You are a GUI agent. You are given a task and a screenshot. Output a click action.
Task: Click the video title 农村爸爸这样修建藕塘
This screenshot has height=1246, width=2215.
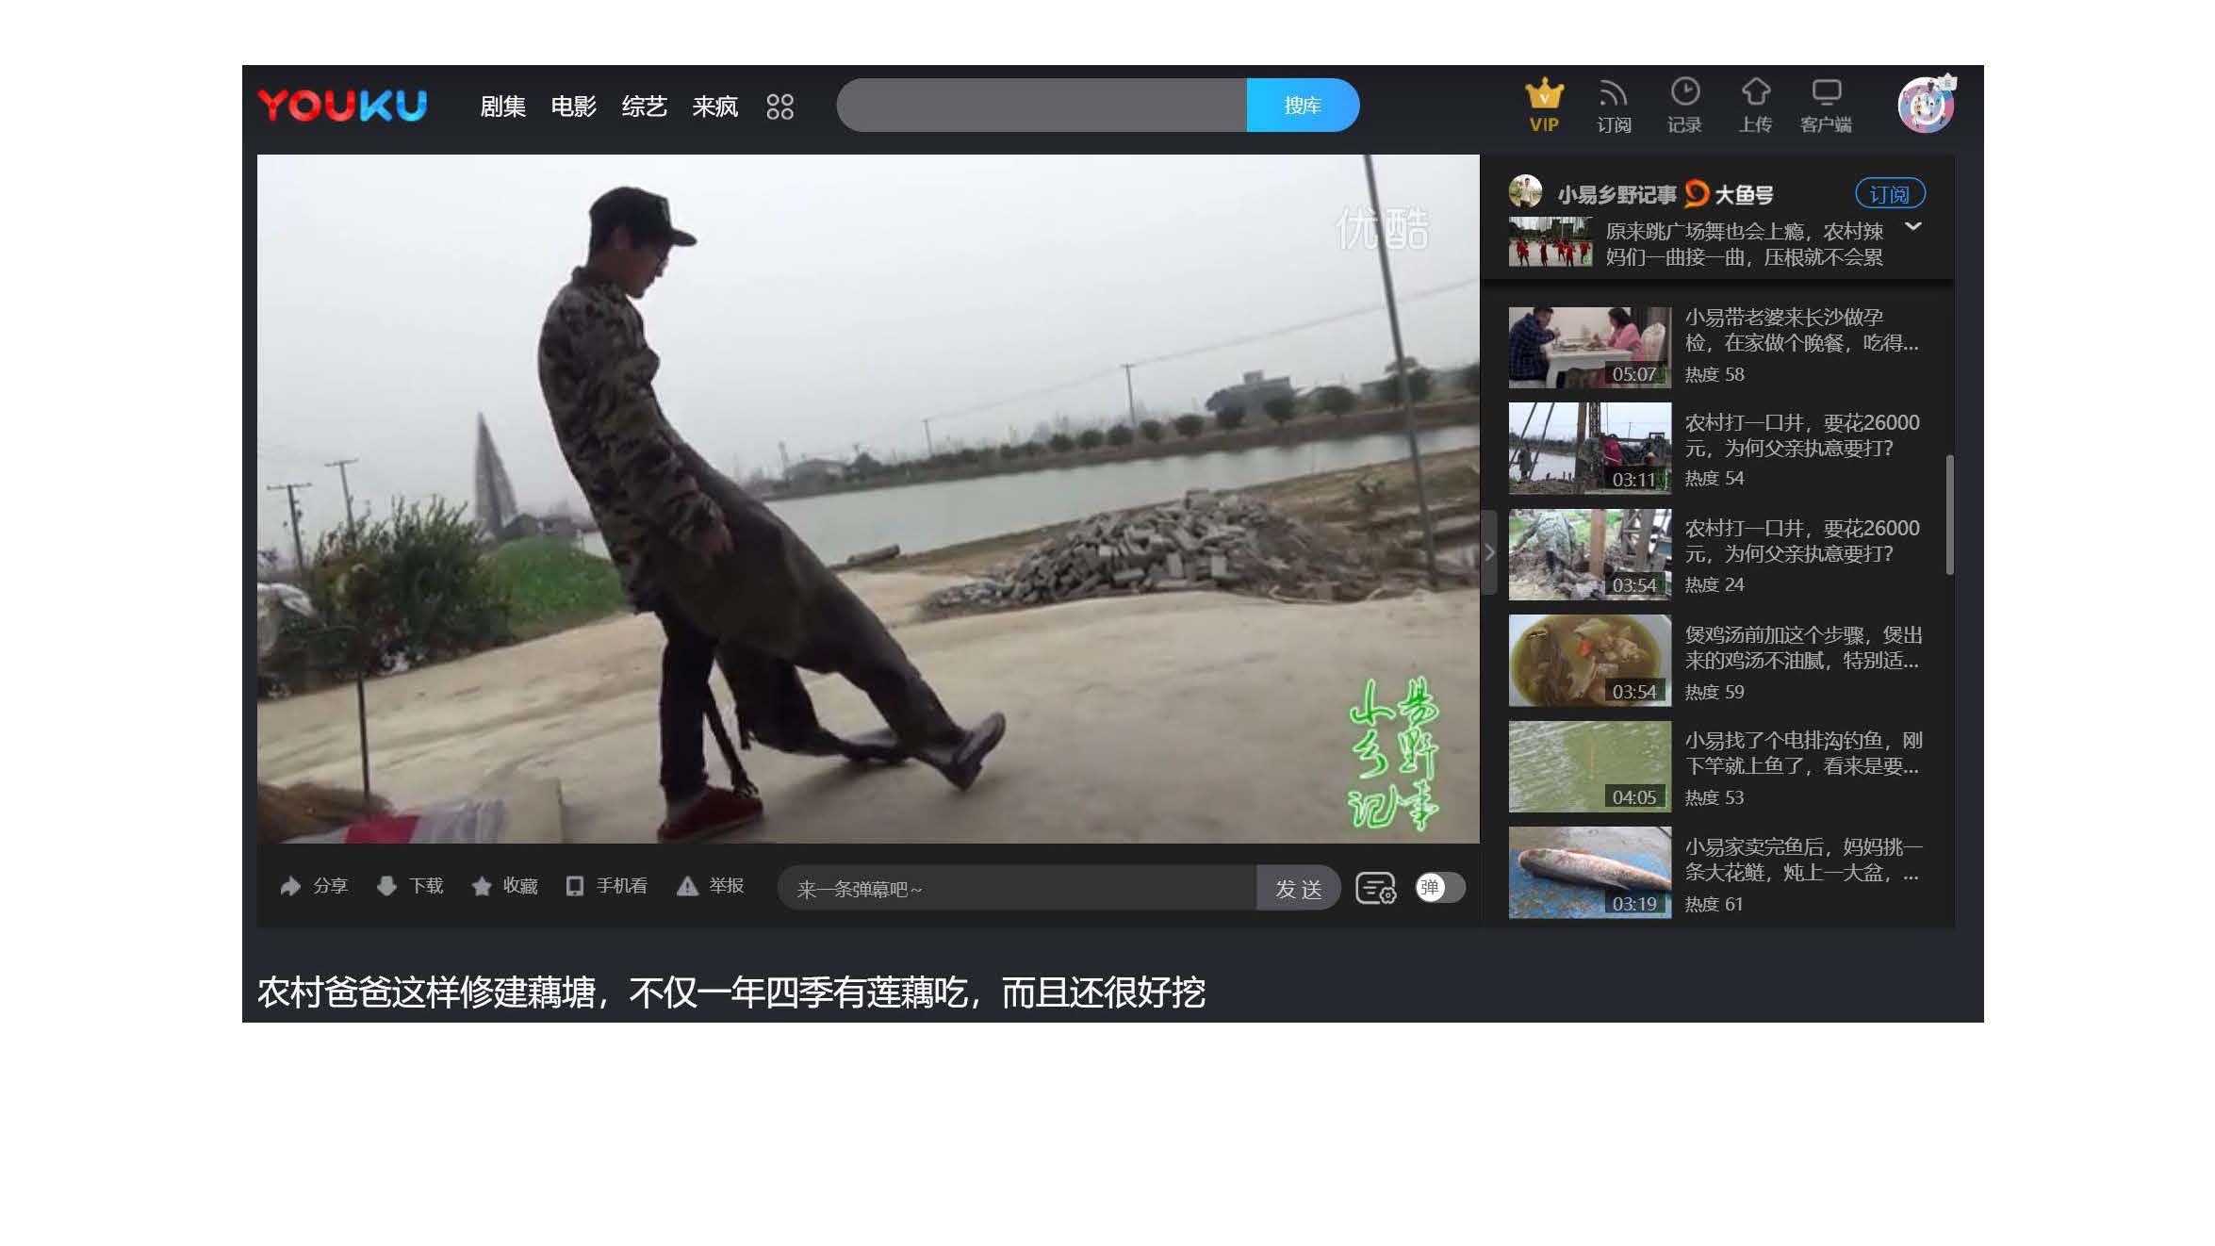click(731, 992)
